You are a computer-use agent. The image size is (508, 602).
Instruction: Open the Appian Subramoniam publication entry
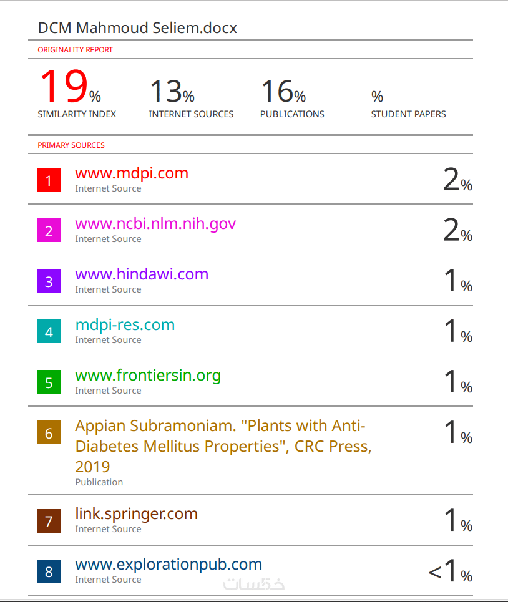[223, 445]
